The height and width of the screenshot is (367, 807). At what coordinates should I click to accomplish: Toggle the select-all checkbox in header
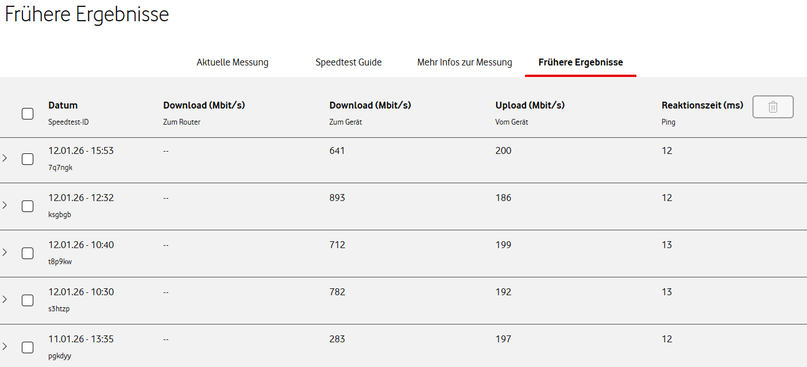28,113
